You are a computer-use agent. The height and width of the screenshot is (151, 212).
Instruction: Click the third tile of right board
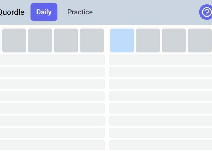coord(174,41)
